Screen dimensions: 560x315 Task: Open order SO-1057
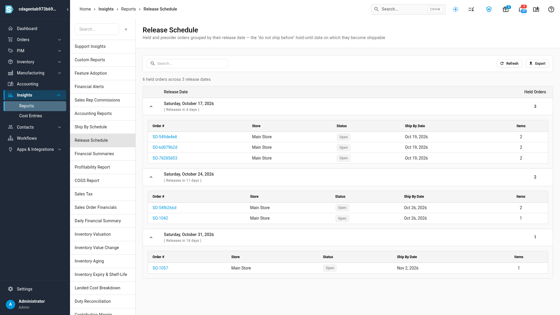(x=160, y=268)
